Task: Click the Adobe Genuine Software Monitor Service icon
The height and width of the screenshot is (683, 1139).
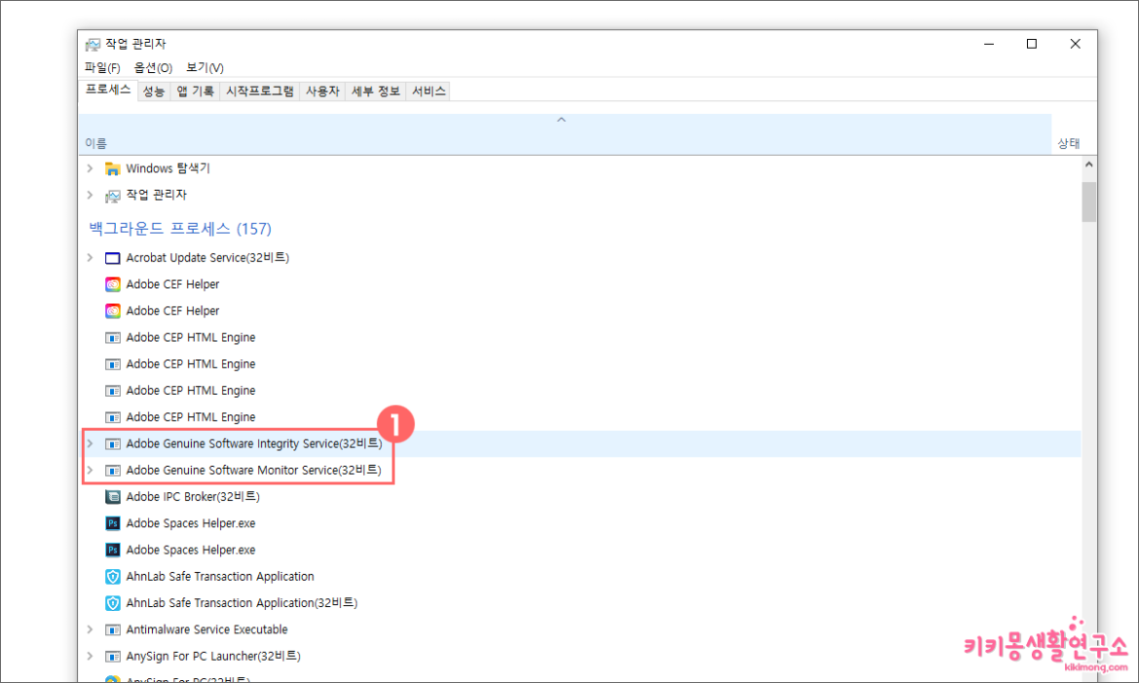Action: click(113, 470)
